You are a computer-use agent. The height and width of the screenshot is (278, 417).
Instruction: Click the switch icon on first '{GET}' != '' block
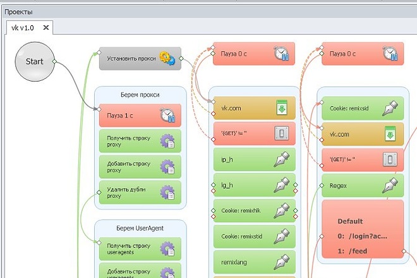[x=282, y=133]
